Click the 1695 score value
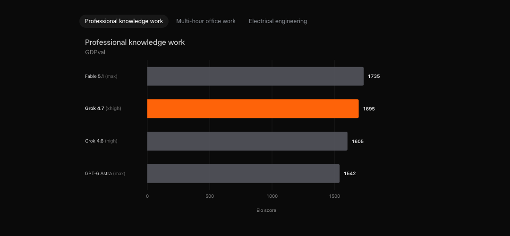Screen dimensions: 510x236 (369, 109)
